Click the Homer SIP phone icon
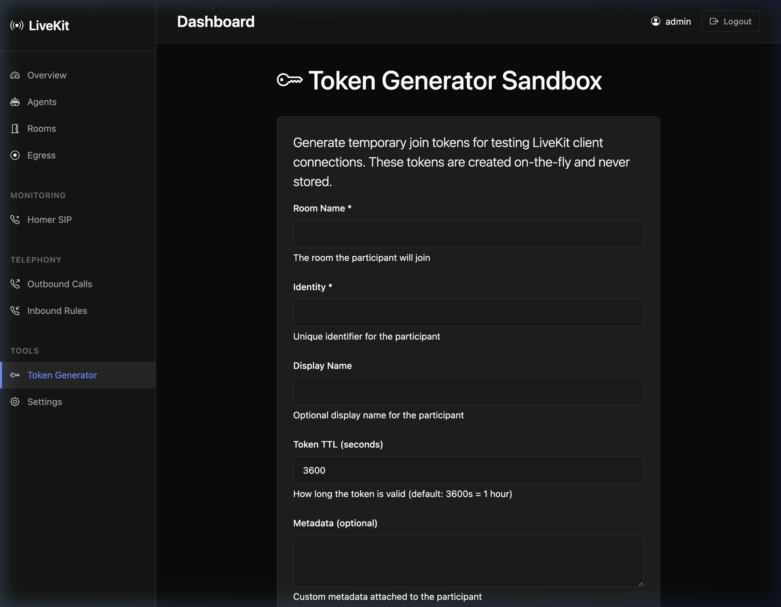This screenshot has width=781, height=607. 15,220
